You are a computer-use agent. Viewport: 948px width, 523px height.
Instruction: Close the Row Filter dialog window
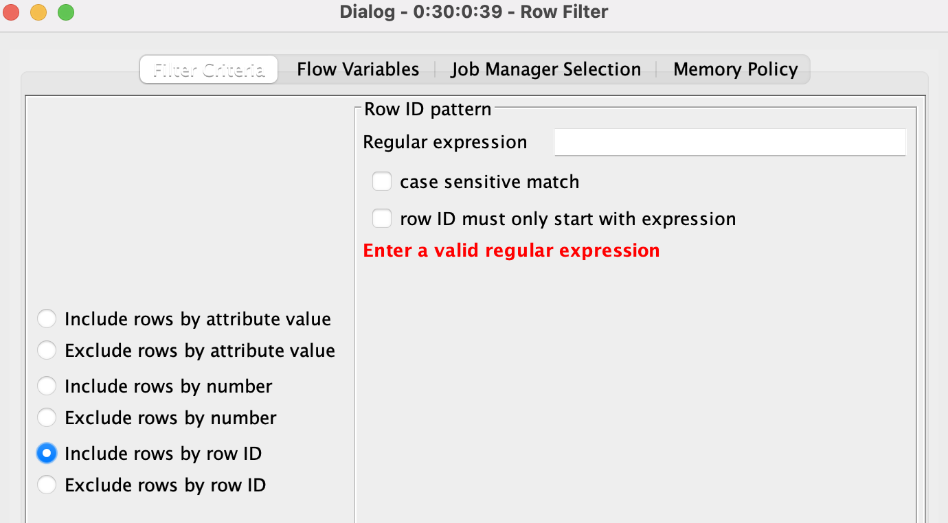(x=12, y=12)
